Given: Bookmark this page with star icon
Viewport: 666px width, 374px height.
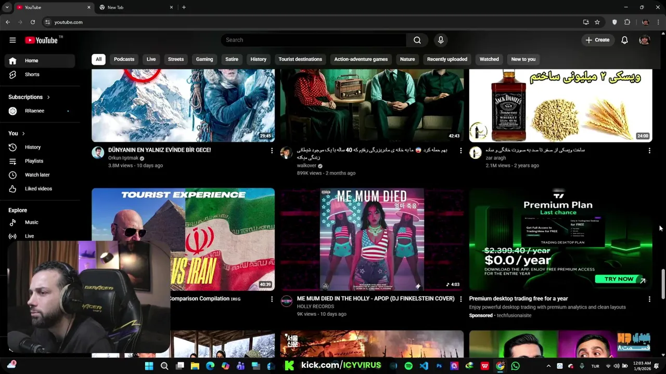Looking at the screenshot, I should pos(597,22).
